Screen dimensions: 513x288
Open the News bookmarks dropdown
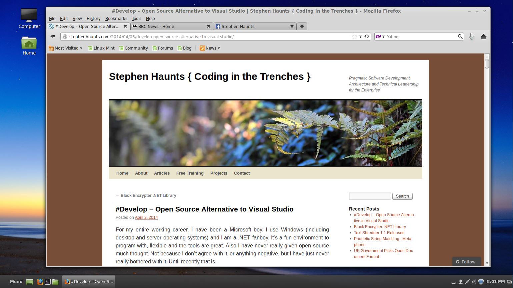click(x=210, y=48)
